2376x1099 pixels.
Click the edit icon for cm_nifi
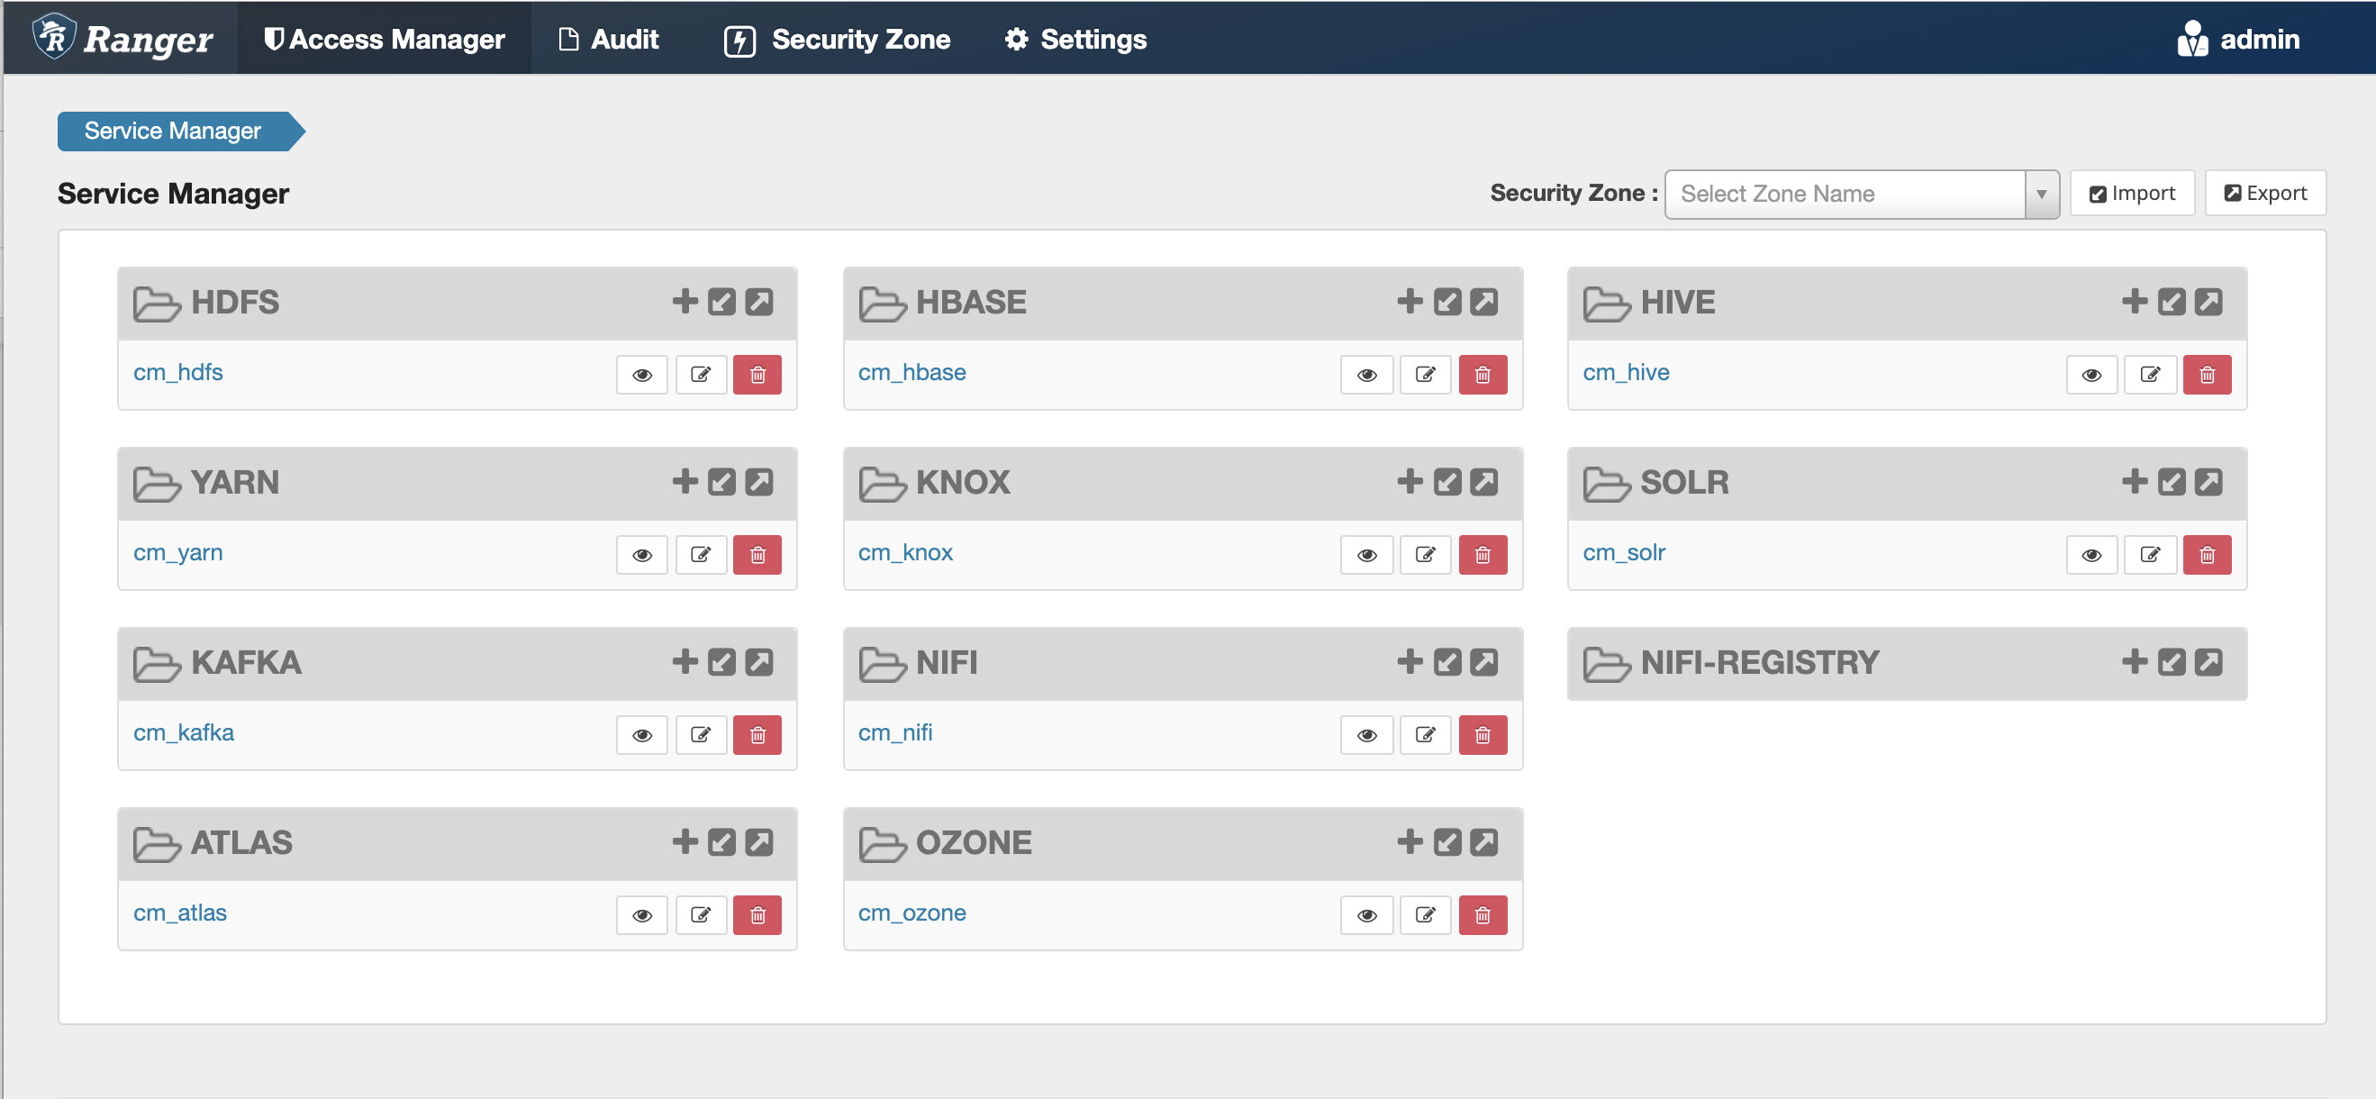coord(1426,733)
